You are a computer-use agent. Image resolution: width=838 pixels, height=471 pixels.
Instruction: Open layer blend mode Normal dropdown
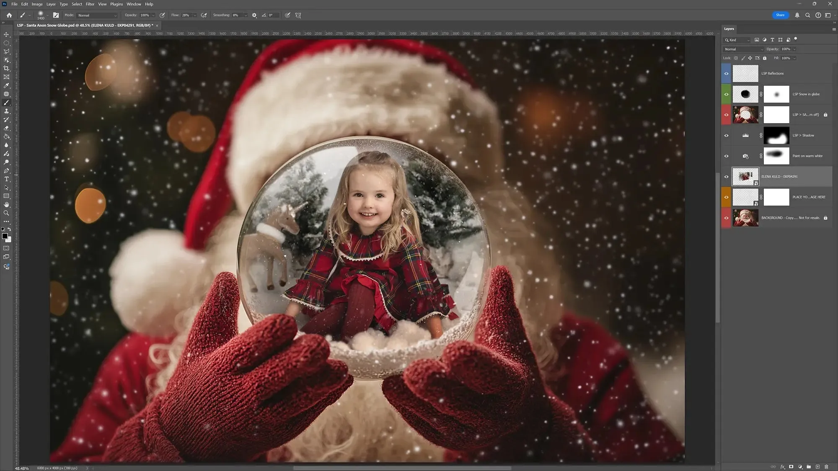(x=744, y=49)
